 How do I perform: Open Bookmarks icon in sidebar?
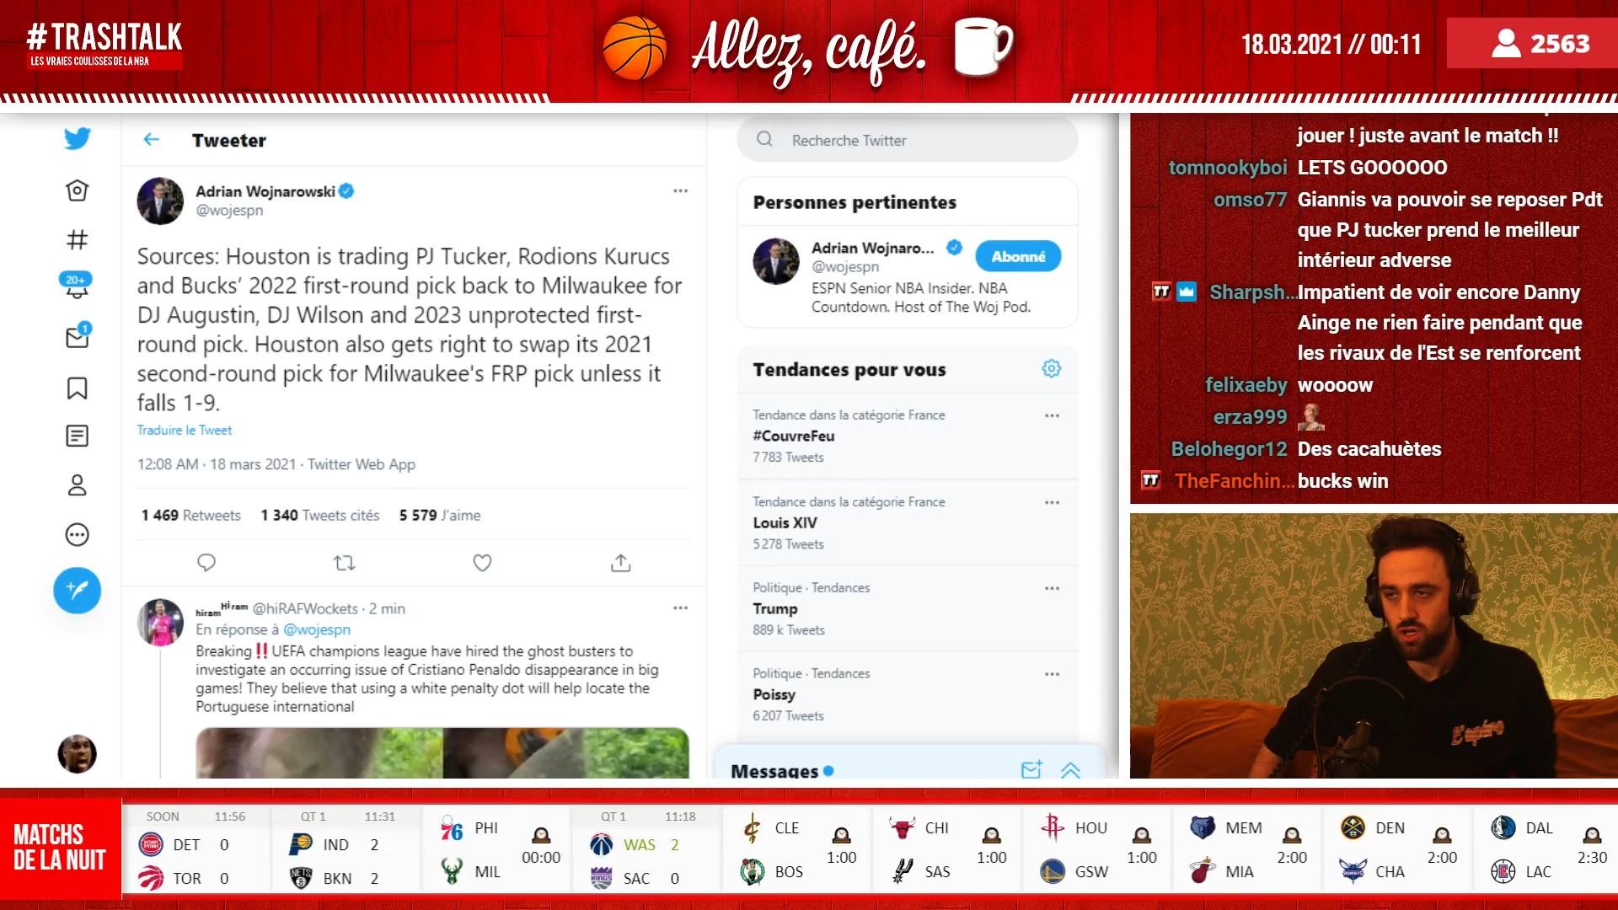[77, 388]
